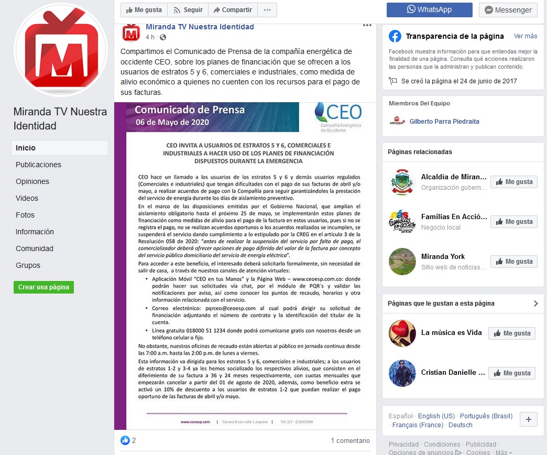
Task: Click the post author's small Miranda TV avatar
Action: click(131, 32)
